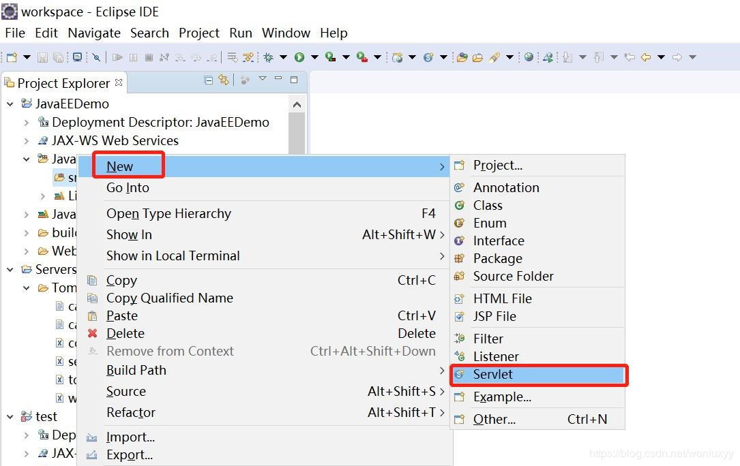Viewport: 740px width, 466px height.
Task: Choose Other... in the New submenu
Action: (x=538, y=419)
